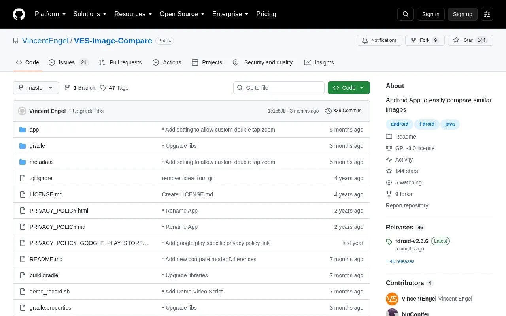View the + 45 releases link
The image size is (506, 316).
400,261
